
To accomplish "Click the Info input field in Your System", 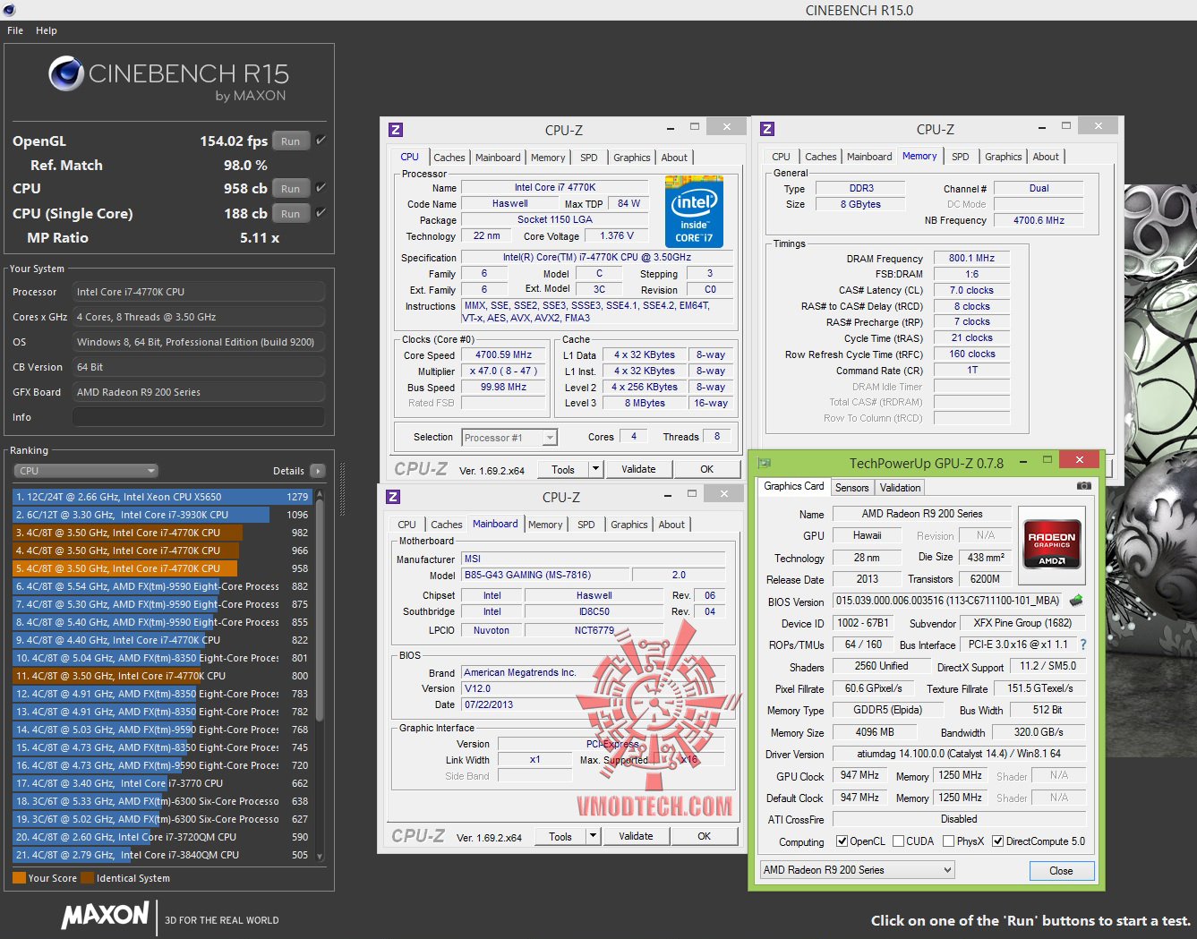I will point(199,417).
